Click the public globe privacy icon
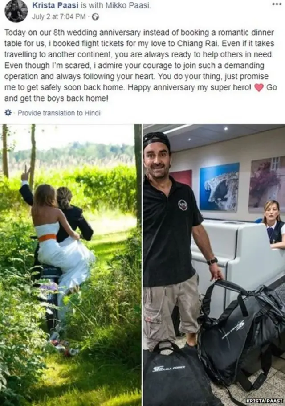 point(95,17)
